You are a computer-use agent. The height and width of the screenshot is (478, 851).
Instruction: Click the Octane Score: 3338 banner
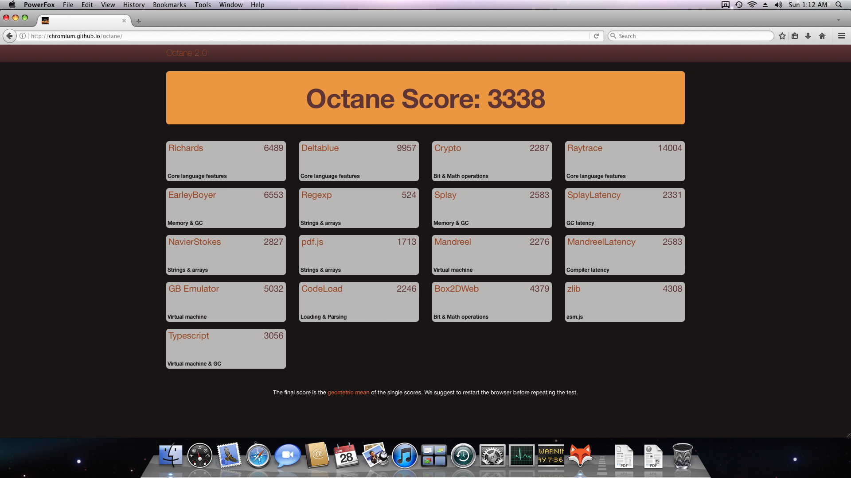tap(425, 98)
